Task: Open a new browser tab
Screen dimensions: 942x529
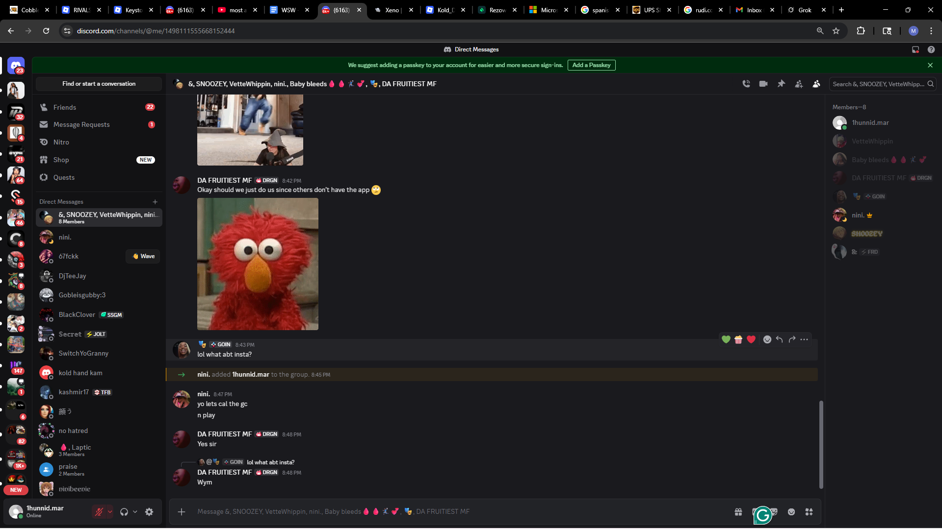Action: [841, 10]
